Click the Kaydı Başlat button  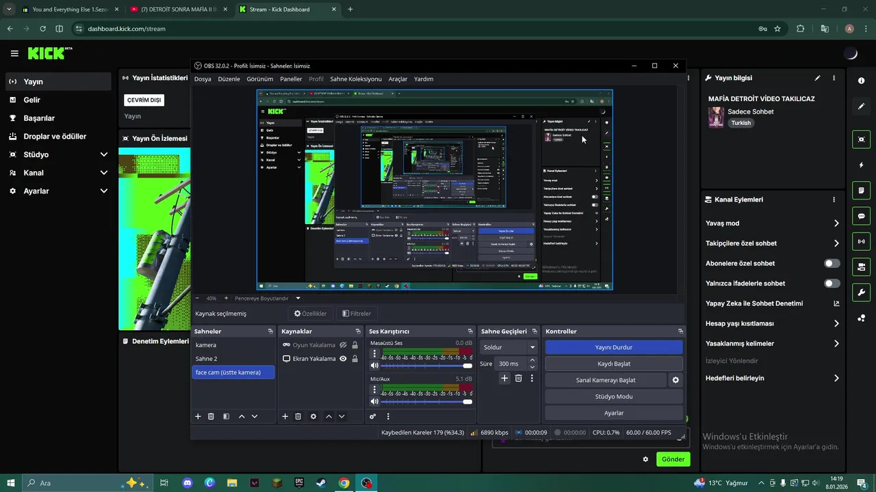tap(614, 364)
